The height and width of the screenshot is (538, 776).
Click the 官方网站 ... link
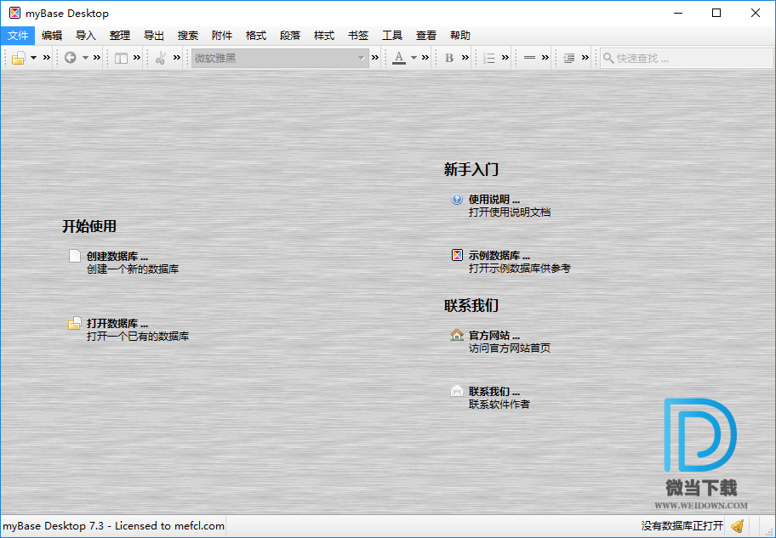[x=494, y=335]
